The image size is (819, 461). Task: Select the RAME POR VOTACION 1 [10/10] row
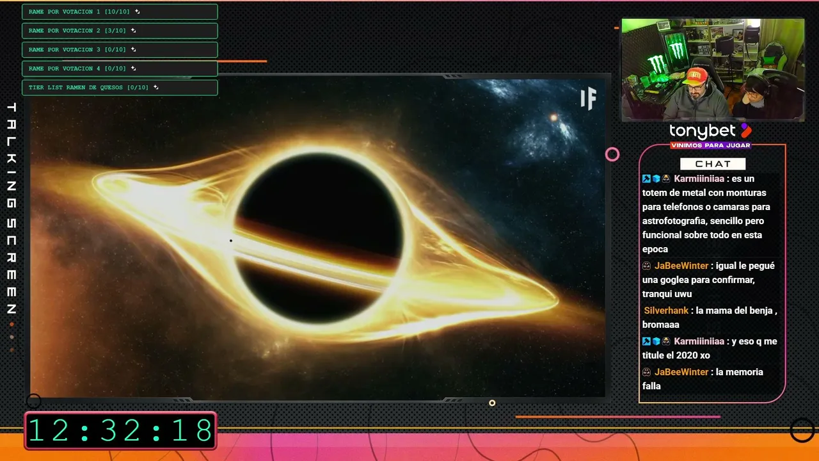[x=120, y=12]
